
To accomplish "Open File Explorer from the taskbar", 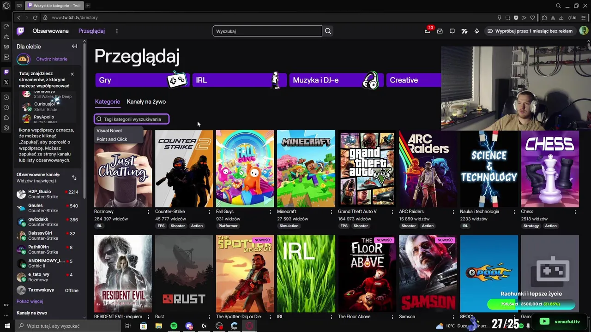I will pos(158,326).
